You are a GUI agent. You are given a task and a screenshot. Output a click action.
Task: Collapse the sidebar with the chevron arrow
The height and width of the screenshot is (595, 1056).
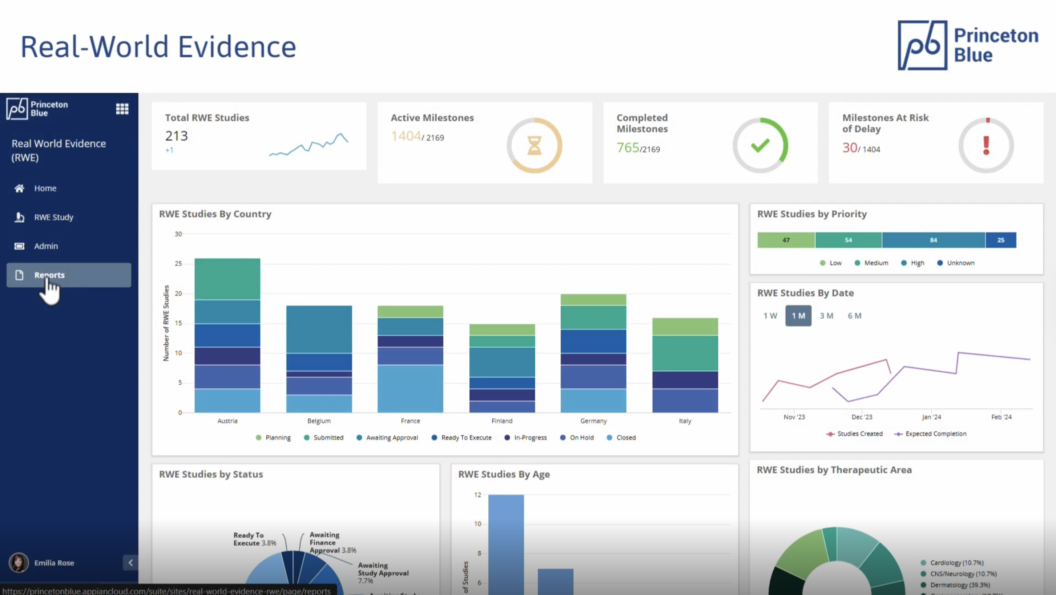pos(130,563)
